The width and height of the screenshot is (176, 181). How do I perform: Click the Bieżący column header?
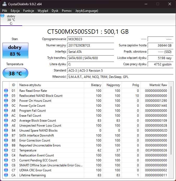93,85
